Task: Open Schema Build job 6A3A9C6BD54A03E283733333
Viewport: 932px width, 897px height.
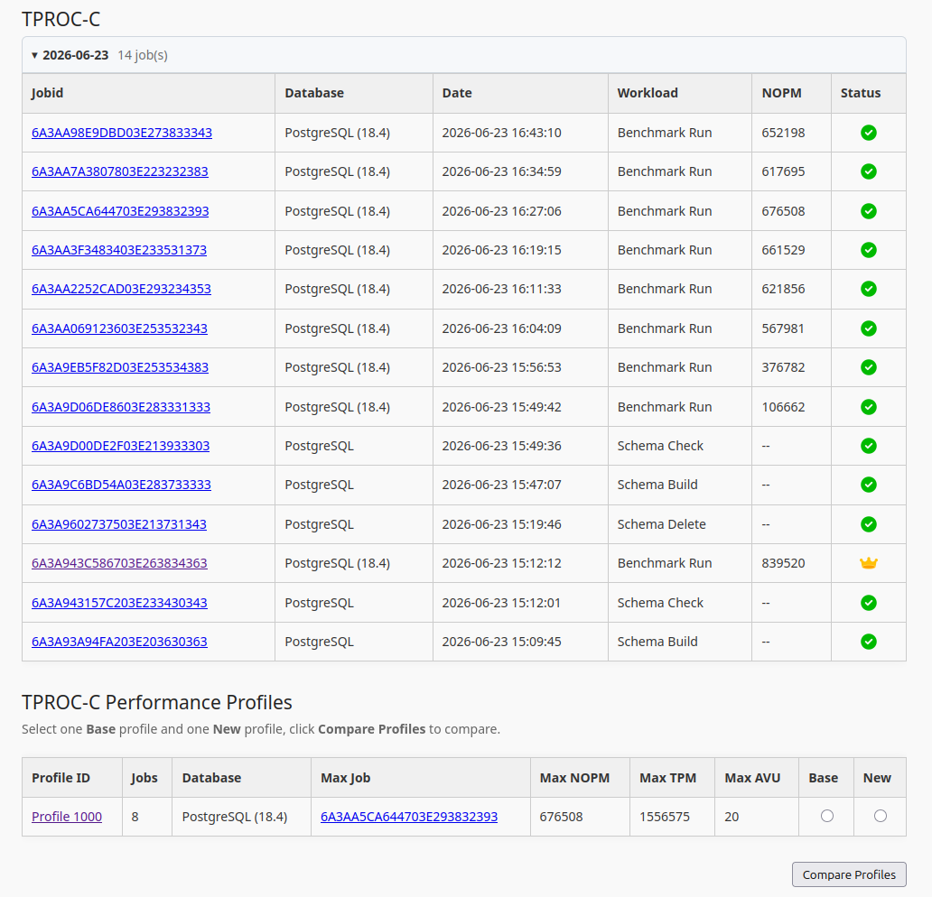Action: (121, 485)
